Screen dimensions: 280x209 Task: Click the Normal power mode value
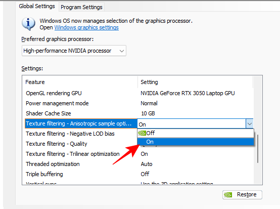click(149, 103)
